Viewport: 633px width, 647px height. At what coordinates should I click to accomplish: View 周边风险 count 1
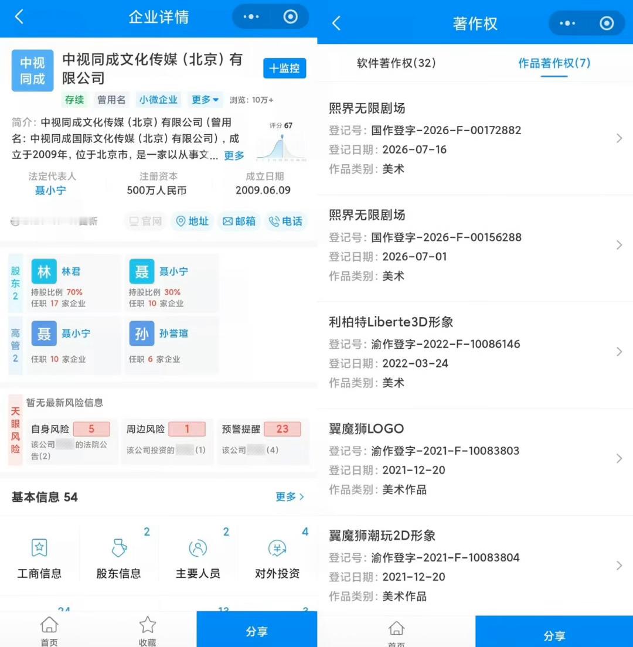pyautogui.click(x=187, y=429)
